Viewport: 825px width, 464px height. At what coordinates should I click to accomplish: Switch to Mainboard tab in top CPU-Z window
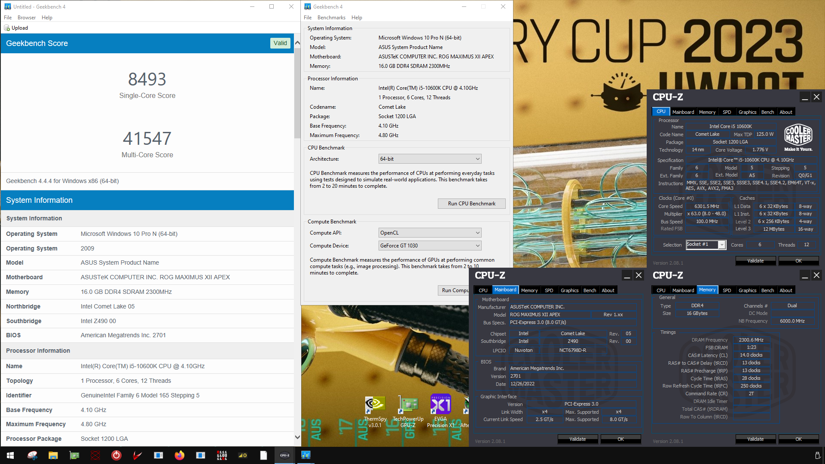[x=683, y=112]
